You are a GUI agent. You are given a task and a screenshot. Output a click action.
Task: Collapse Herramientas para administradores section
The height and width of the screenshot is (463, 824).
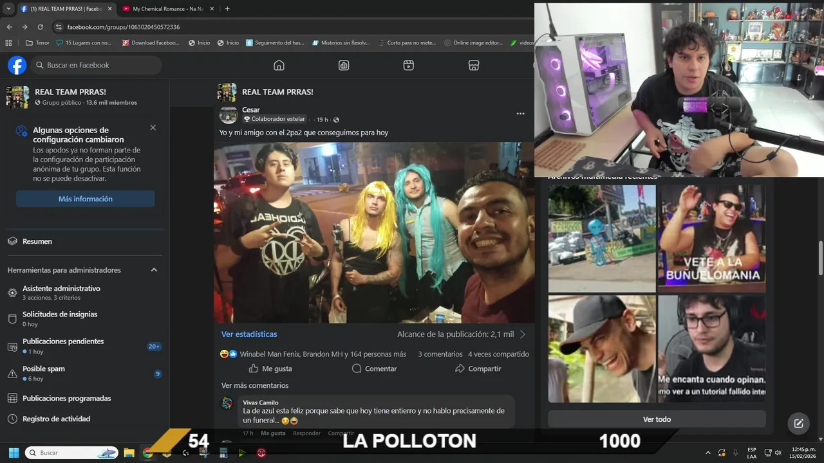pos(154,270)
